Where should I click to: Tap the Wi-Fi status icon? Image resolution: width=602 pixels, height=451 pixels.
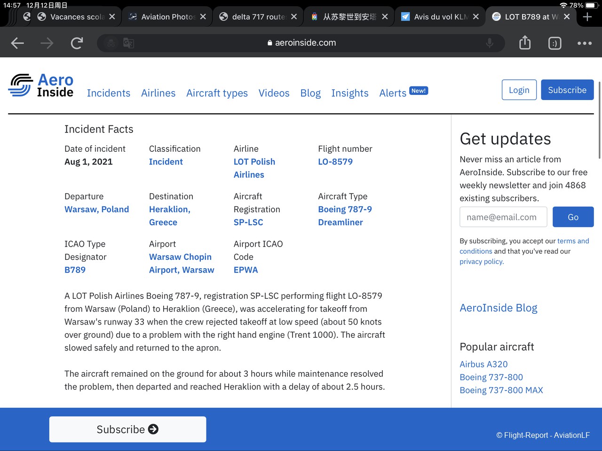(x=563, y=5)
